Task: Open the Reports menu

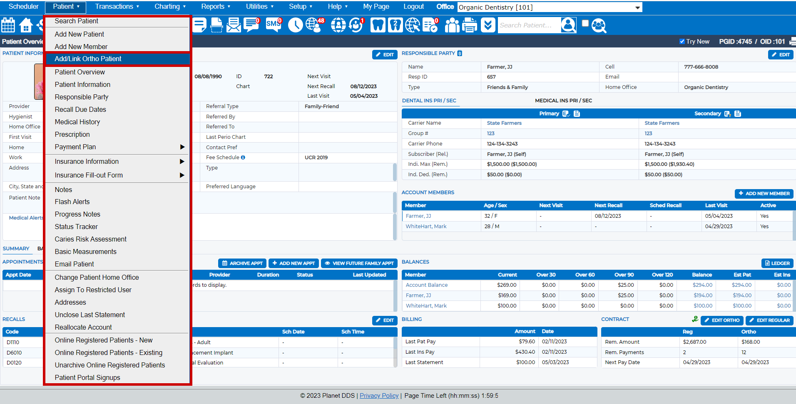Action: coord(216,6)
